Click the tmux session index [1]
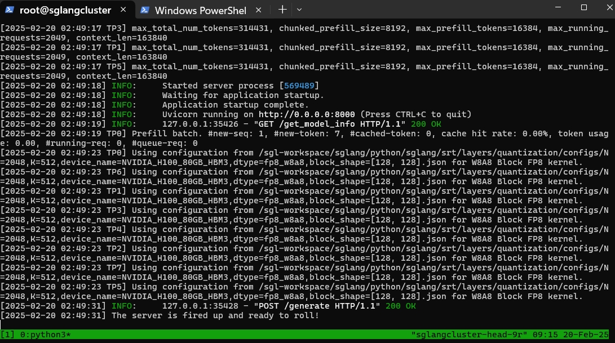The height and width of the screenshot is (343, 615). click(x=8, y=335)
